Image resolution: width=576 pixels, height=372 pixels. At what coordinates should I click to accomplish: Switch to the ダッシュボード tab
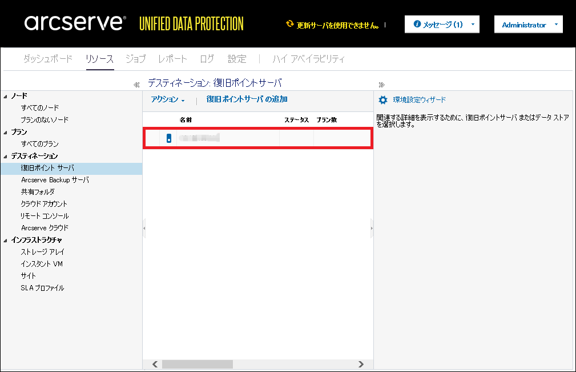pyautogui.click(x=48, y=59)
